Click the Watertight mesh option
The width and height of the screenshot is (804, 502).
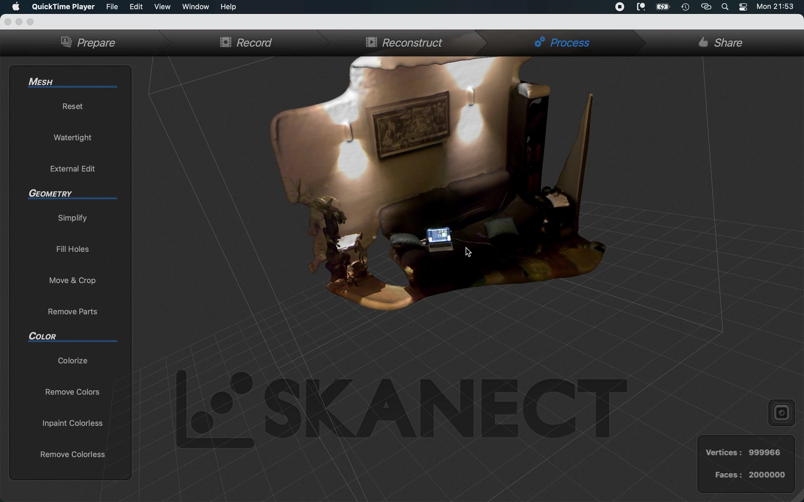coord(72,138)
